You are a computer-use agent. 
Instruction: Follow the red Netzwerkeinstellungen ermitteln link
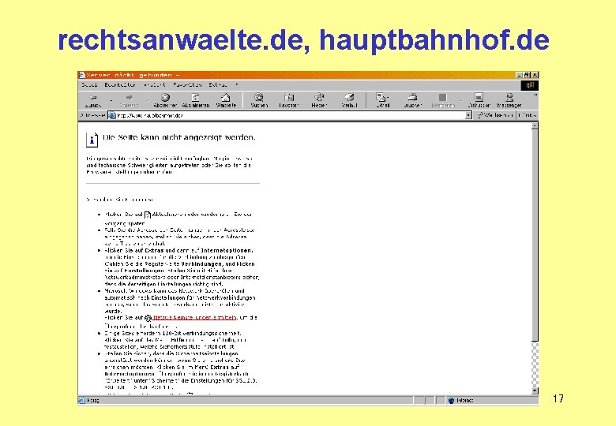(x=194, y=318)
